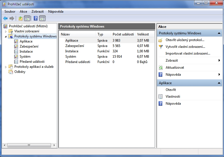The height and width of the screenshot is (157, 224).
Task: Click the Aplikace log icon in tree
Action: coord(16,41)
